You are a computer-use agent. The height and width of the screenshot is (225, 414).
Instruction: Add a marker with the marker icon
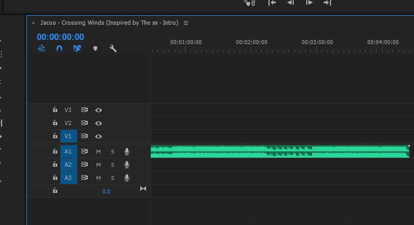[x=95, y=48]
